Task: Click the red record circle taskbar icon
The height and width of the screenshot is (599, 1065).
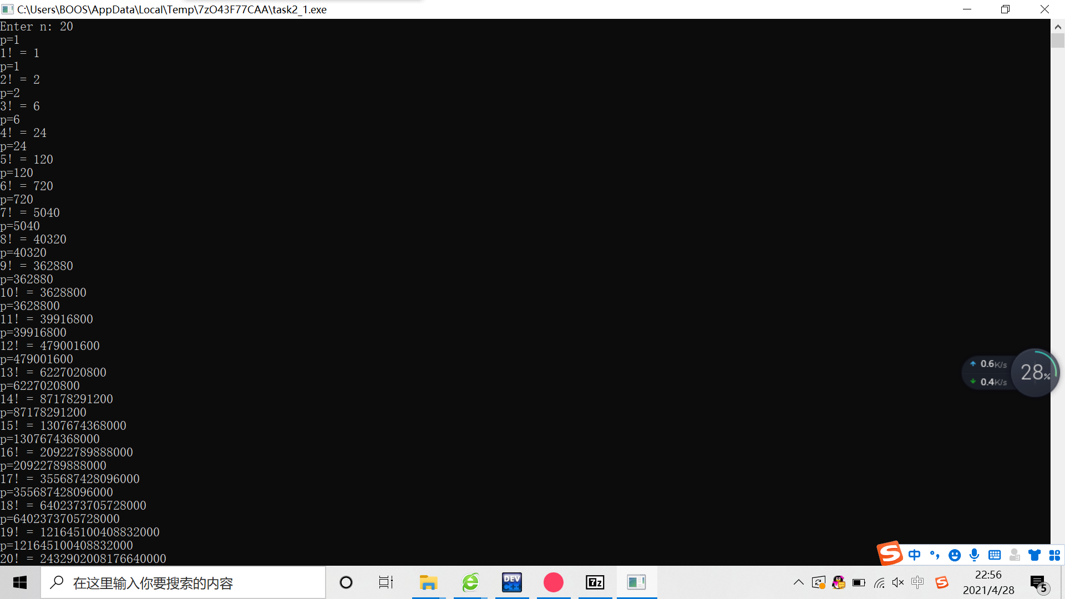Action: [x=553, y=582]
